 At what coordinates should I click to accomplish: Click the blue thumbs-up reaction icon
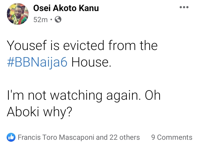click(11, 137)
